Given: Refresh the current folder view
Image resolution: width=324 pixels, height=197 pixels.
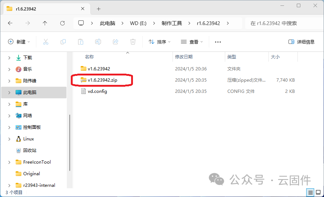Looking at the screenshot, I should coord(62,23).
